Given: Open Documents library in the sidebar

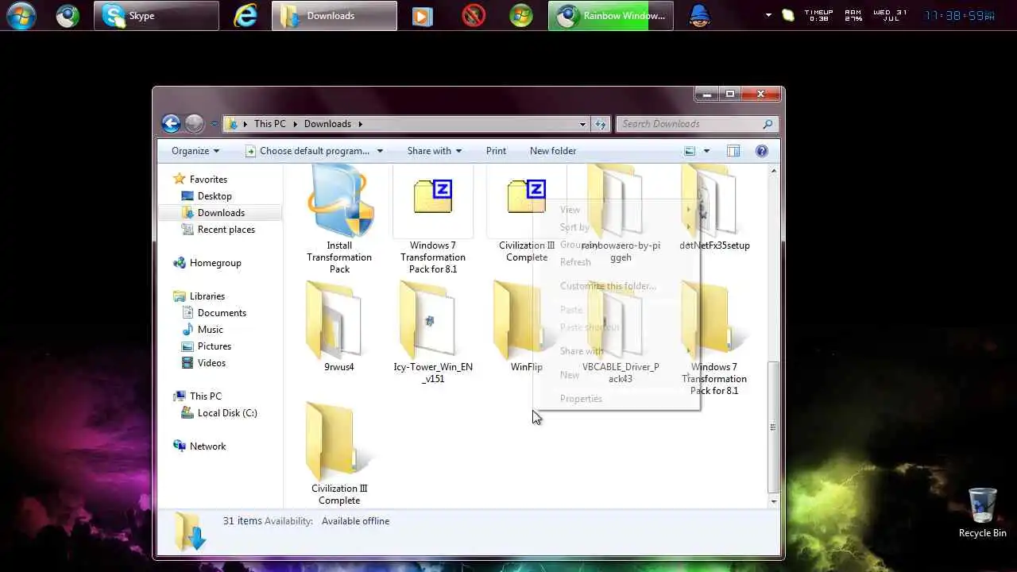Looking at the screenshot, I should pyautogui.click(x=222, y=313).
